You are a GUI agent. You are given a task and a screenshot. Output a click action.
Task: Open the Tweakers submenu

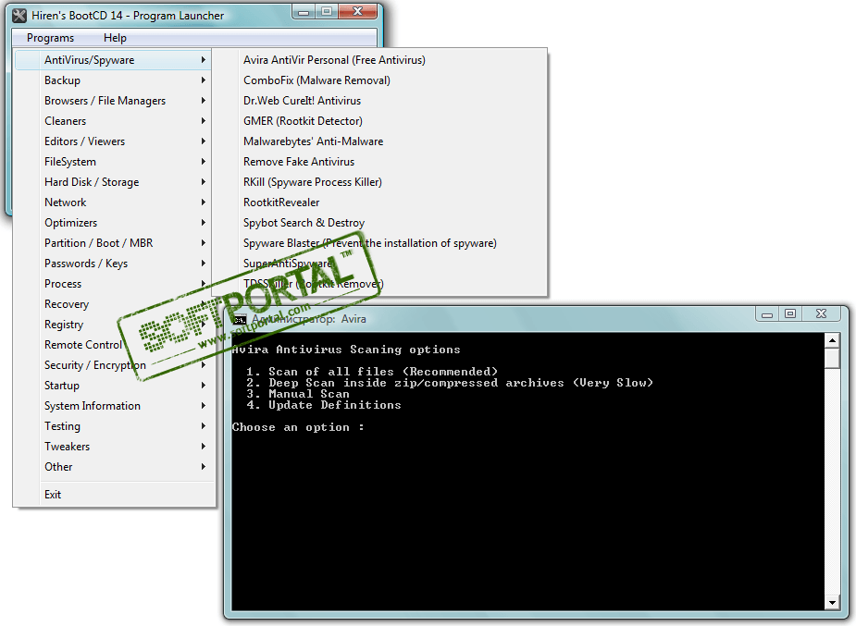pyautogui.click(x=114, y=447)
